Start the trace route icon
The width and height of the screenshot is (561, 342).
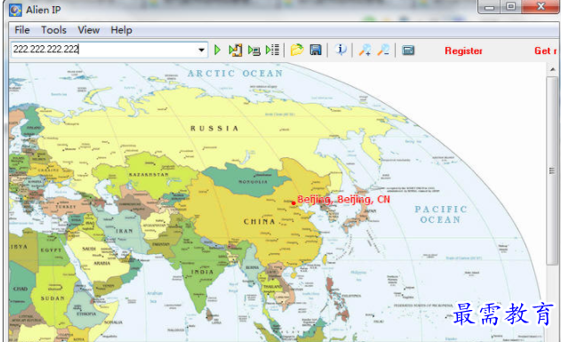236,50
